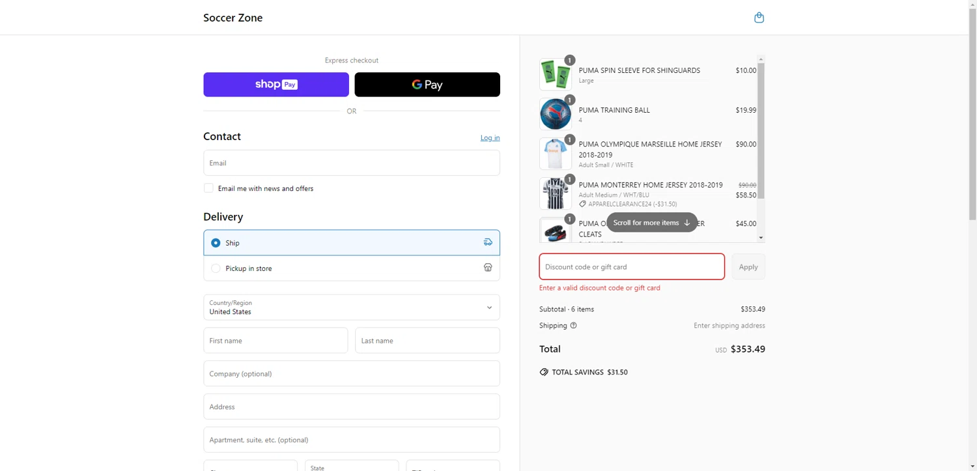
Task: Click the $58.50 discounted price
Action: tap(746, 195)
